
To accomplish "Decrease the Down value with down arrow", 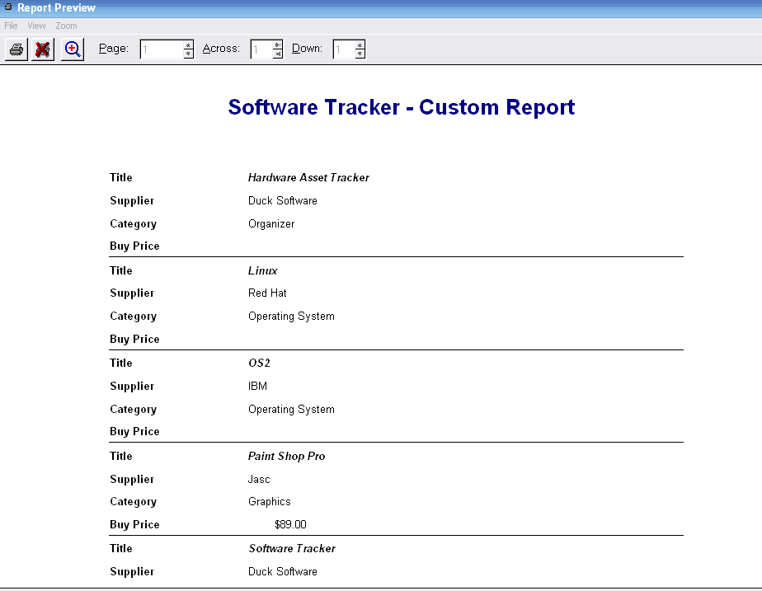I will point(360,54).
